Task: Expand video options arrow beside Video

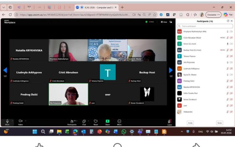Action: pyautogui.click(x=26, y=121)
